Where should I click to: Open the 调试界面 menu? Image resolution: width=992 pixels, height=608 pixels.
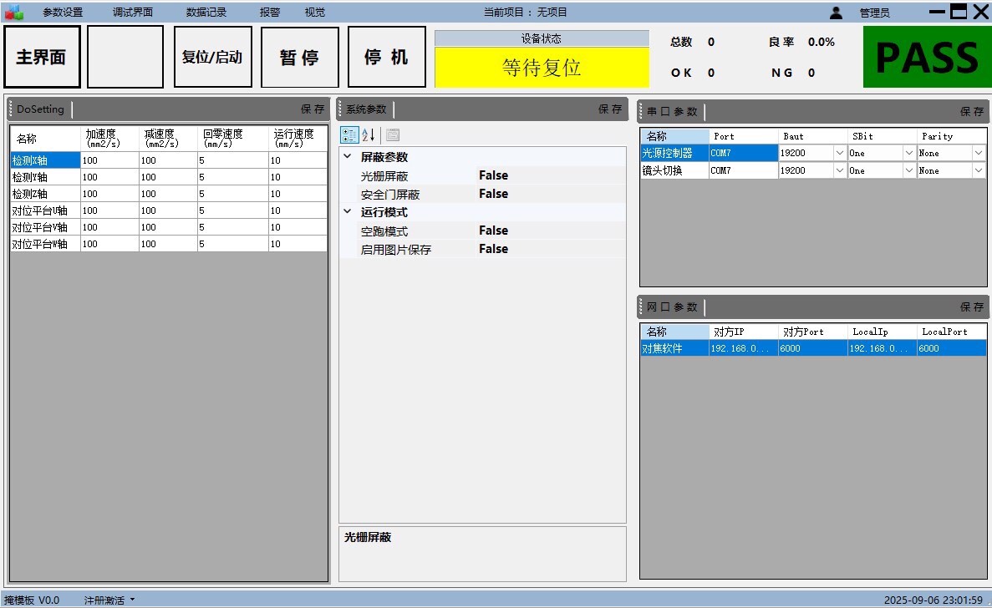coord(132,12)
